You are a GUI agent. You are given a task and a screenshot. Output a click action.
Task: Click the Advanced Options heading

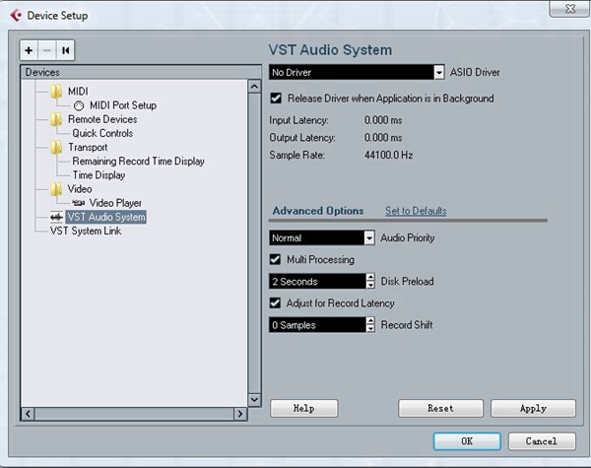click(318, 211)
